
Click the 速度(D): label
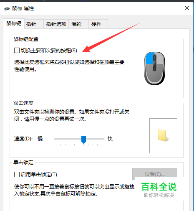23,139
